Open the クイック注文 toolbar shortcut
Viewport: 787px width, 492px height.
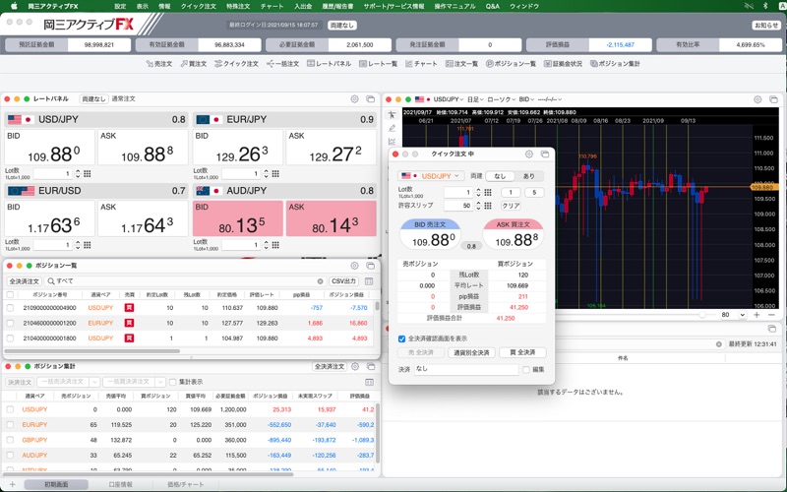coord(236,63)
